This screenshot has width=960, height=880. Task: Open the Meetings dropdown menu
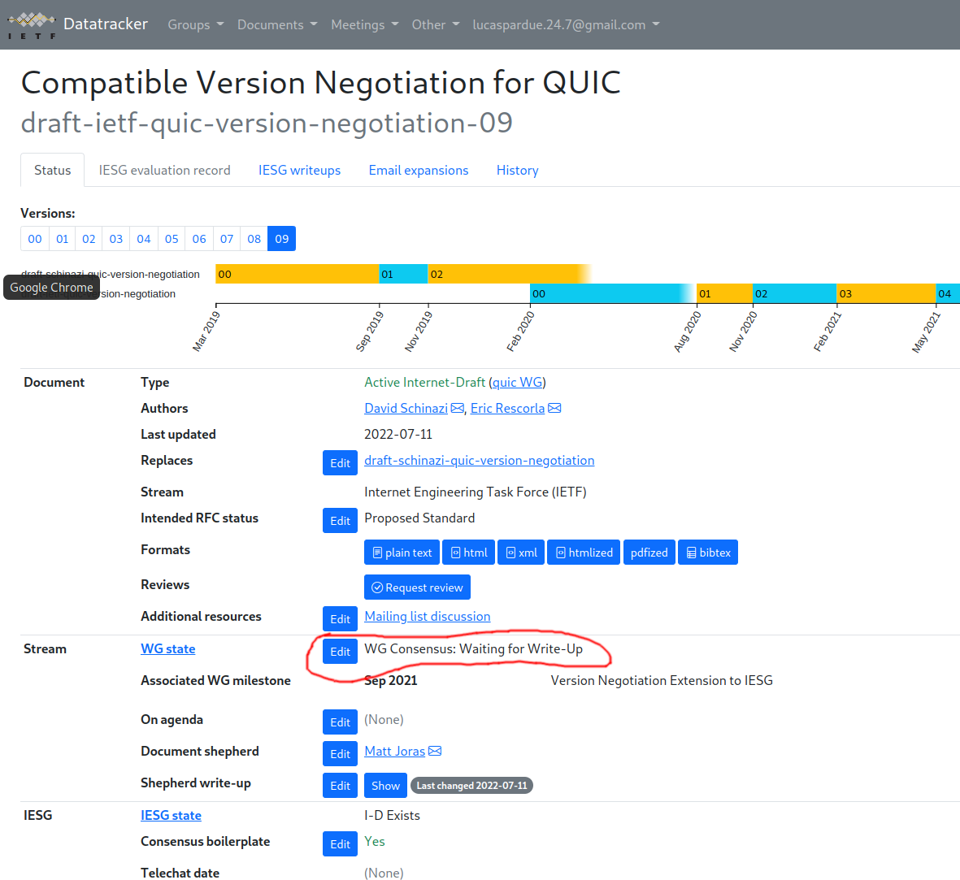tap(365, 25)
